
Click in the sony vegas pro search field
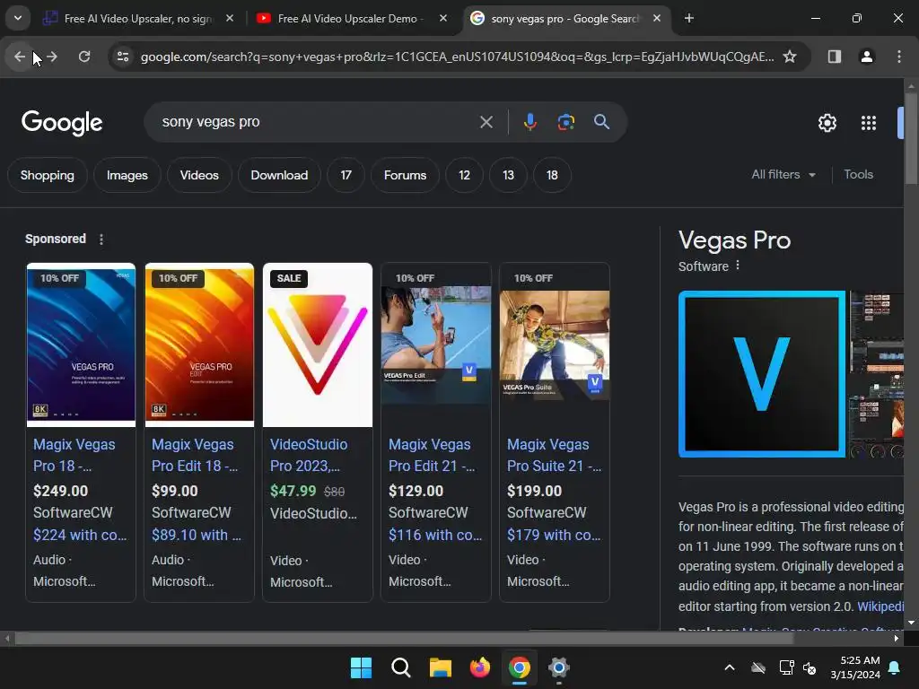tap(317, 122)
